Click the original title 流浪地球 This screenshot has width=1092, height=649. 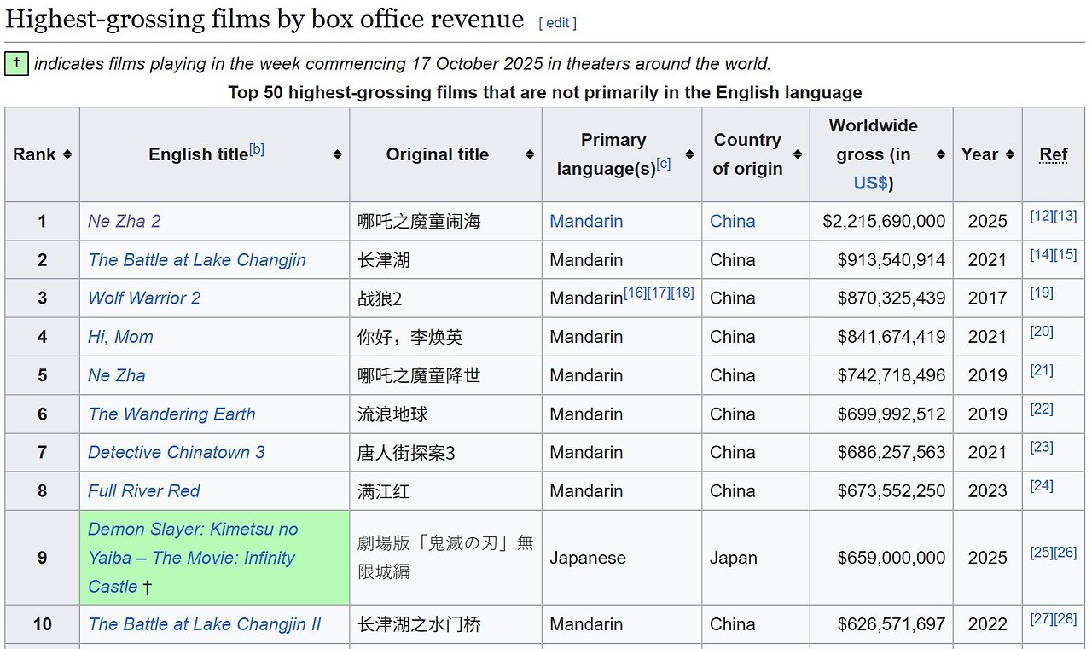point(392,414)
